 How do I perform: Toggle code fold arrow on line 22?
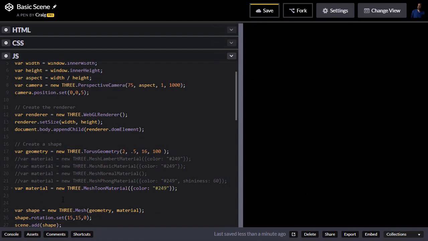click(12, 188)
